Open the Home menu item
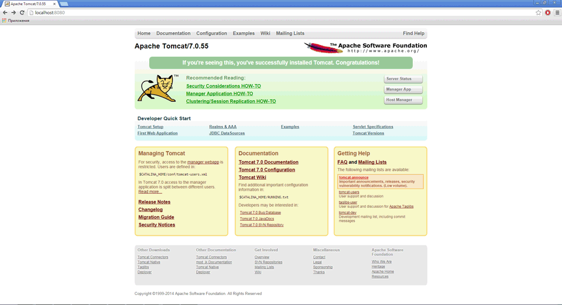Screen dimensions: 562x305 [144, 33]
